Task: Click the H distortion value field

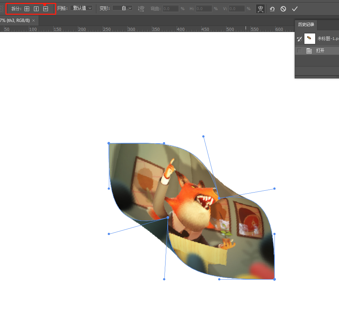Action: (204, 9)
